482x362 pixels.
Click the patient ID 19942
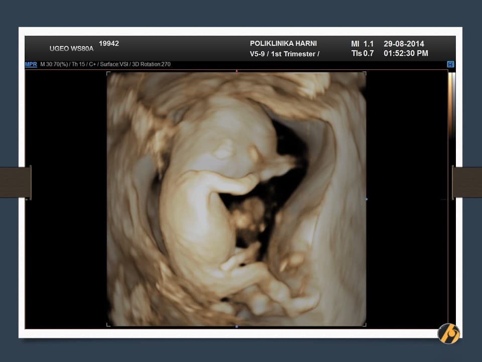pyautogui.click(x=109, y=44)
